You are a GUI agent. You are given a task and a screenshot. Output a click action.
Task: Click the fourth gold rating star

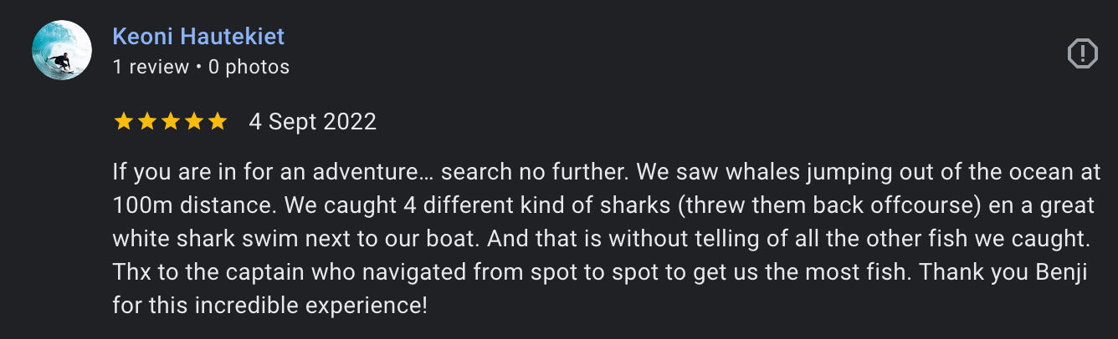click(x=193, y=123)
